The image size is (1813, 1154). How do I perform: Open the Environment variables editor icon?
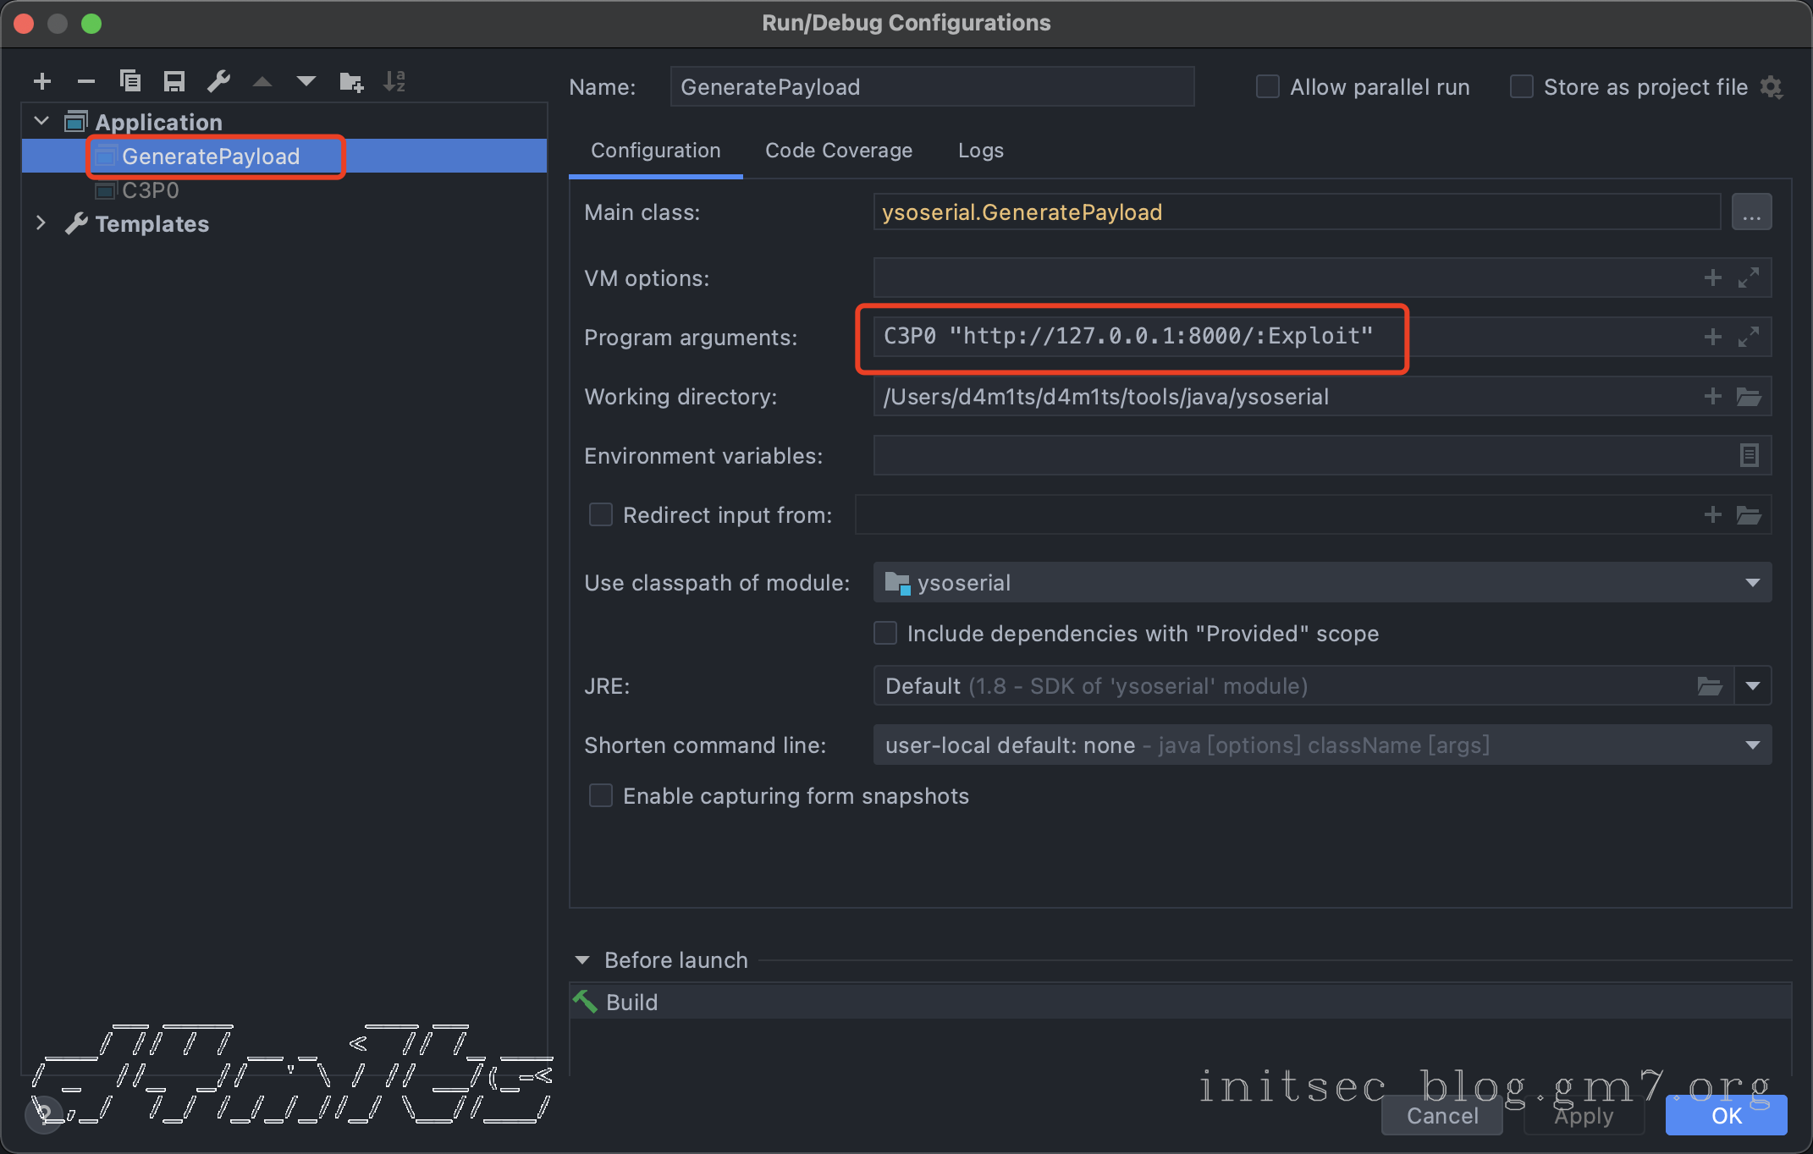click(x=1749, y=456)
